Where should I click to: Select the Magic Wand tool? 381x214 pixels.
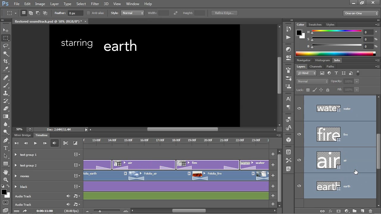click(x=6, y=53)
